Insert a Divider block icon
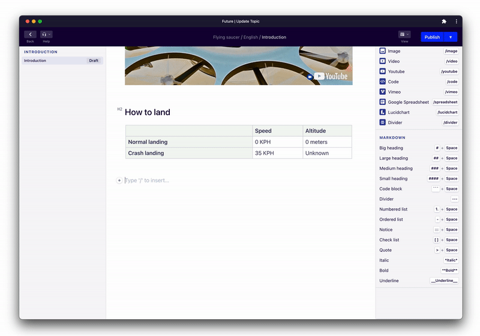480x336 pixels. (382, 122)
